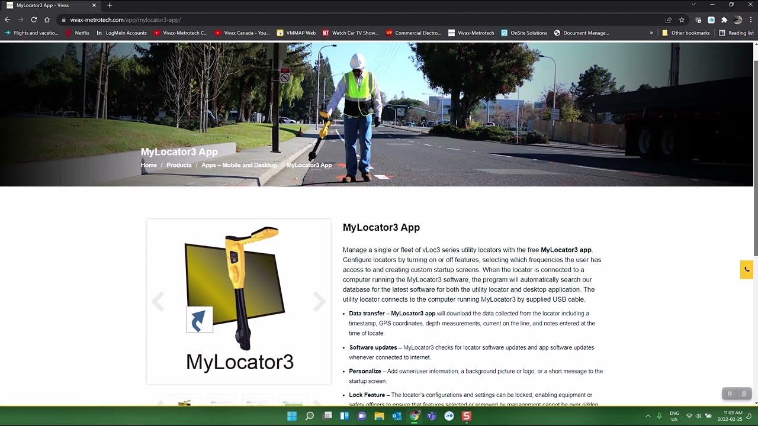Screen dimensions: 758x426
Task: Open the battery icon in system tray
Action: (708, 416)
